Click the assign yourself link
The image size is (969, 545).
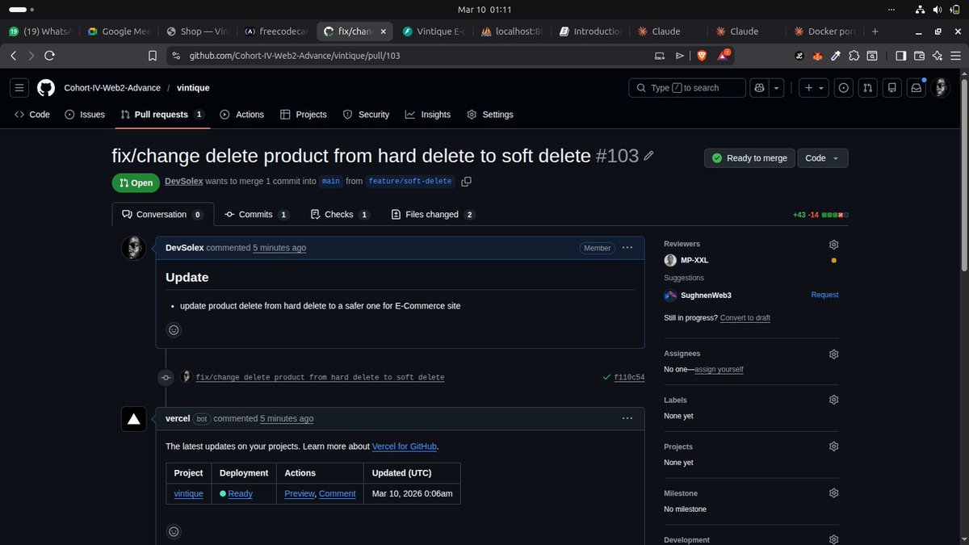719,370
